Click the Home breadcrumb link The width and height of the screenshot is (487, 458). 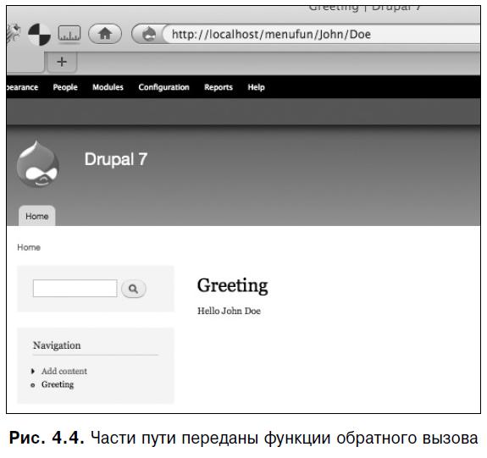click(29, 247)
